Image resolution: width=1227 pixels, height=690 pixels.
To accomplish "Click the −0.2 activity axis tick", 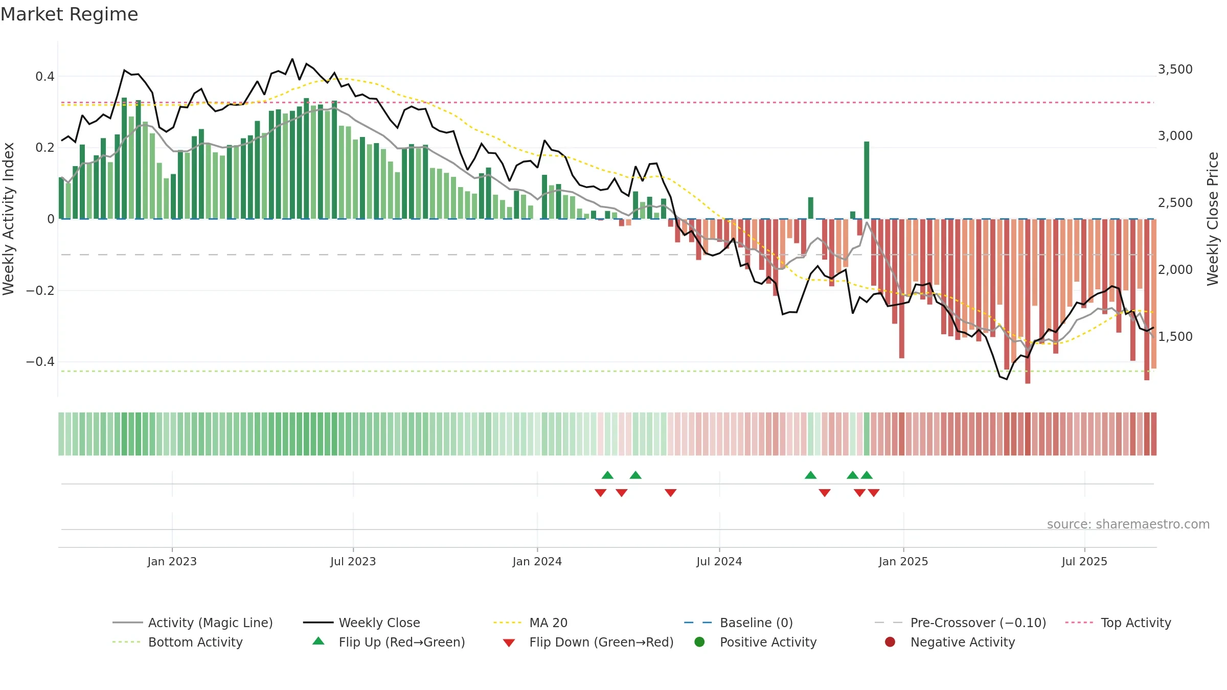I will pyautogui.click(x=40, y=290).
